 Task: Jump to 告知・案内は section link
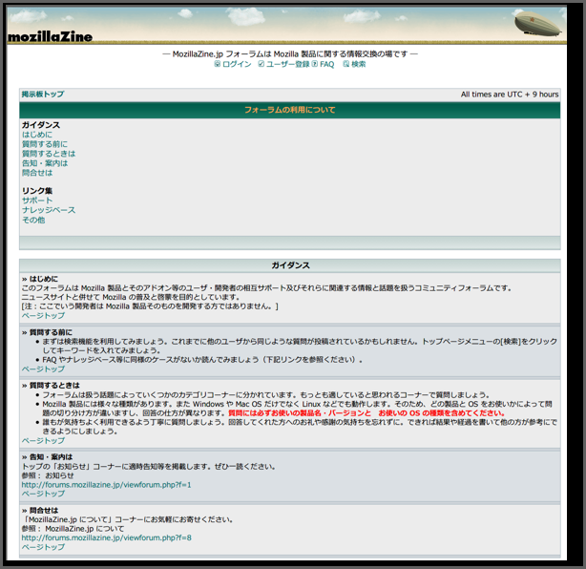tap(44, 163)
